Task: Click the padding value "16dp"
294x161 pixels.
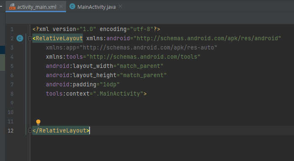Action: tap(110, 84)
